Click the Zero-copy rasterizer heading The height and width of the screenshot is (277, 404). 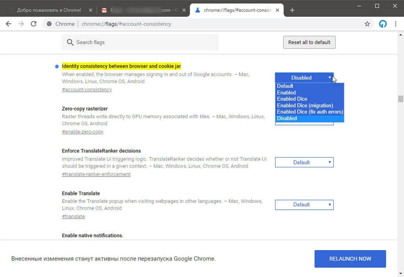(x=85, y=109)
